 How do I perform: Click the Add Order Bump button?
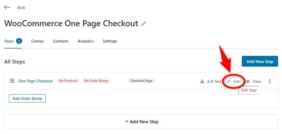[27, 99]
